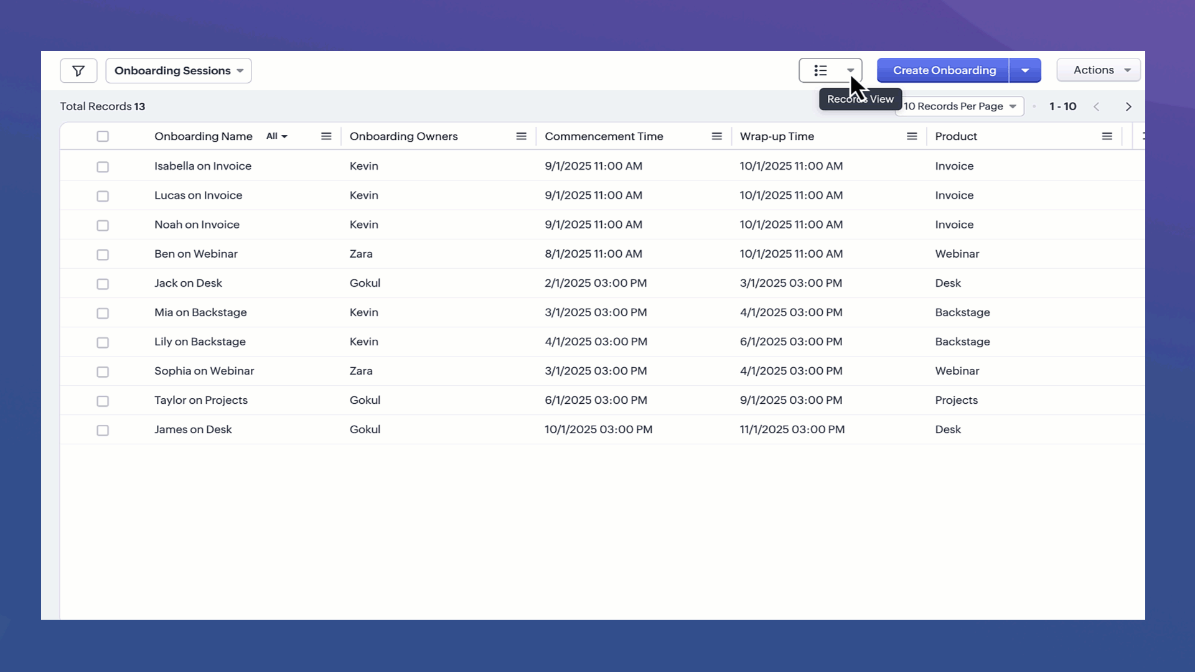Expand the Onboarding Sessions view dropdown
This screenshot has height=672, width=1195.
click(x=179, y=71)
